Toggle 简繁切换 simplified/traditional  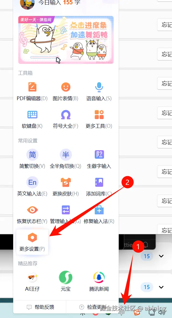click(x=32, y=159)
